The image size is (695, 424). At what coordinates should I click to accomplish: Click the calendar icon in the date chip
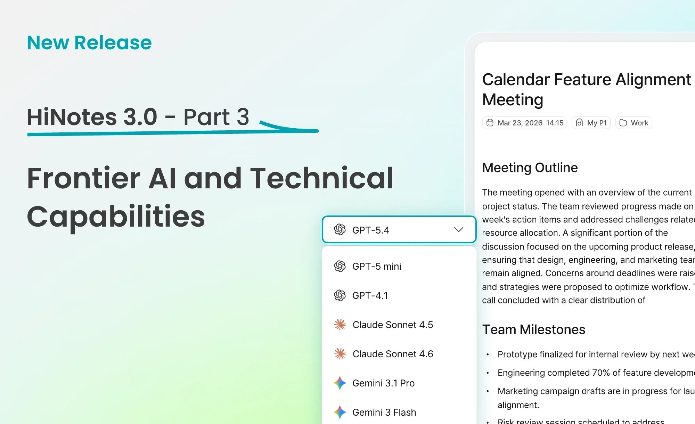[x=490, y=123]
